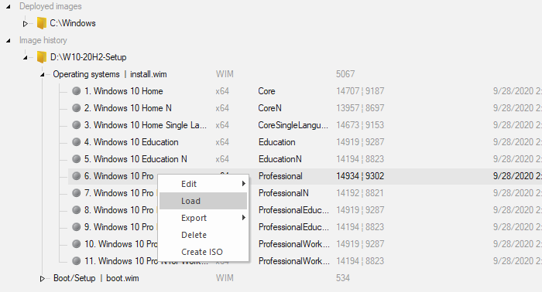Select Boot/Setup | boot.wim row

(96, 278)
